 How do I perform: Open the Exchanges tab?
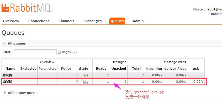pyautogui.click(x=93, y=21)
